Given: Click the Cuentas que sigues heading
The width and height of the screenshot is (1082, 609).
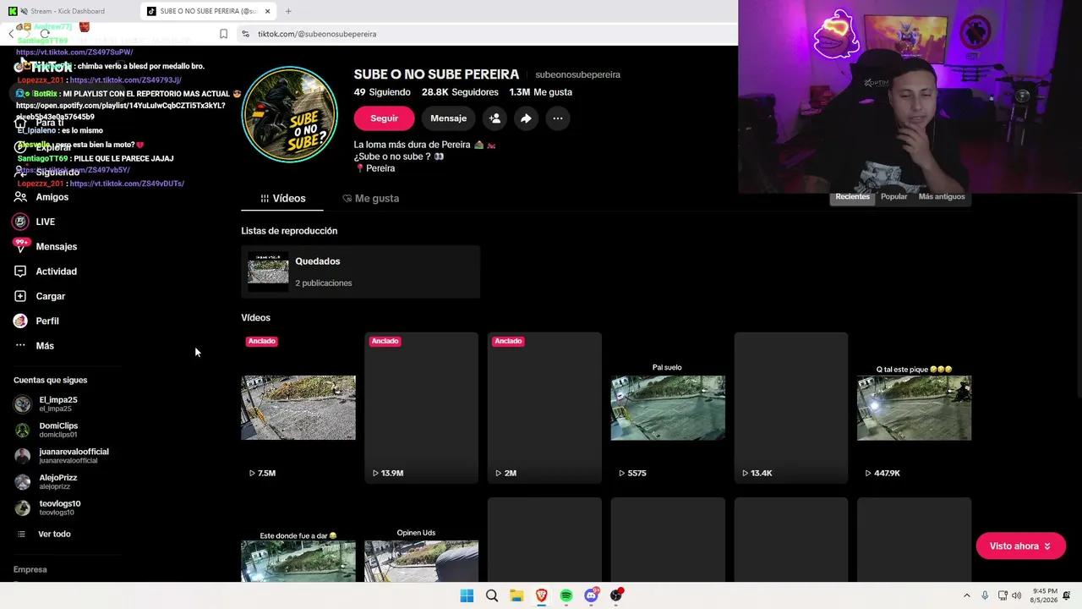Looking at the screenshot, I should pyautogui.click(x=50, y=380).
